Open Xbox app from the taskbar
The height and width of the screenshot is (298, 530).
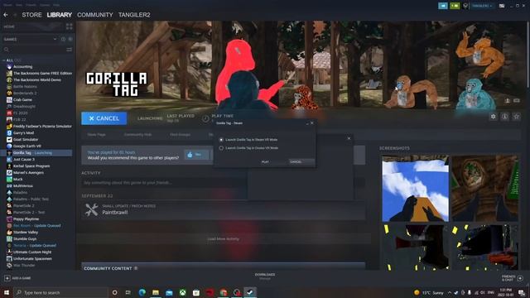[x=182, y=292]
